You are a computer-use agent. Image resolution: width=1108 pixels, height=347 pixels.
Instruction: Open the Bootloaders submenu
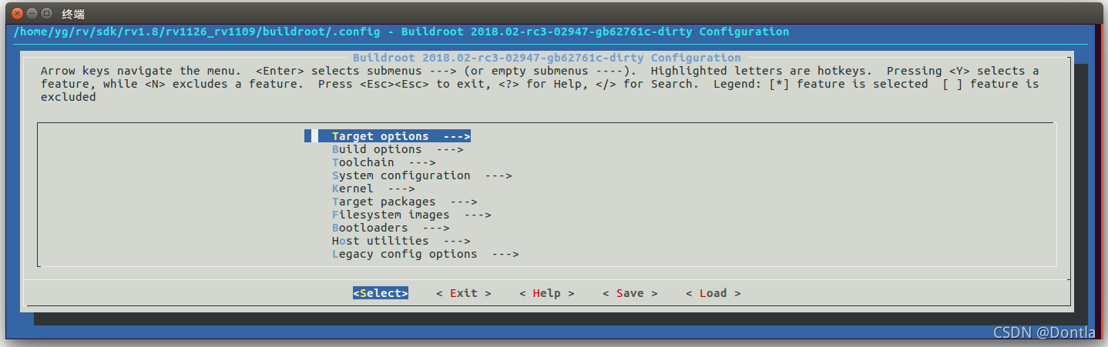pyautogui.click(x=390, y=228)
